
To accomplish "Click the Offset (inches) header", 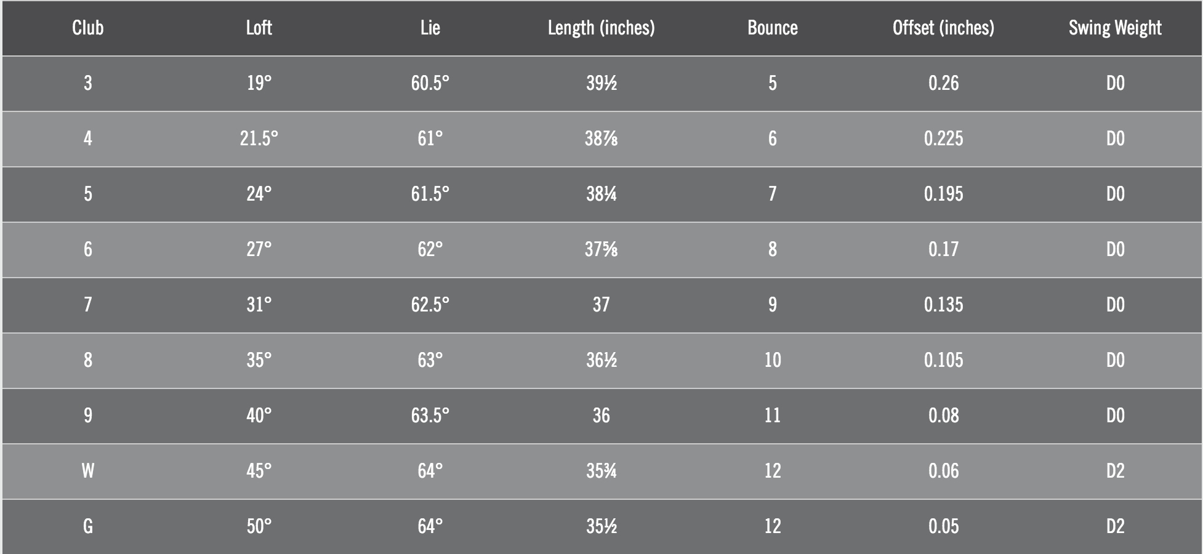I will pyautogui.click(x=943, y=28).
